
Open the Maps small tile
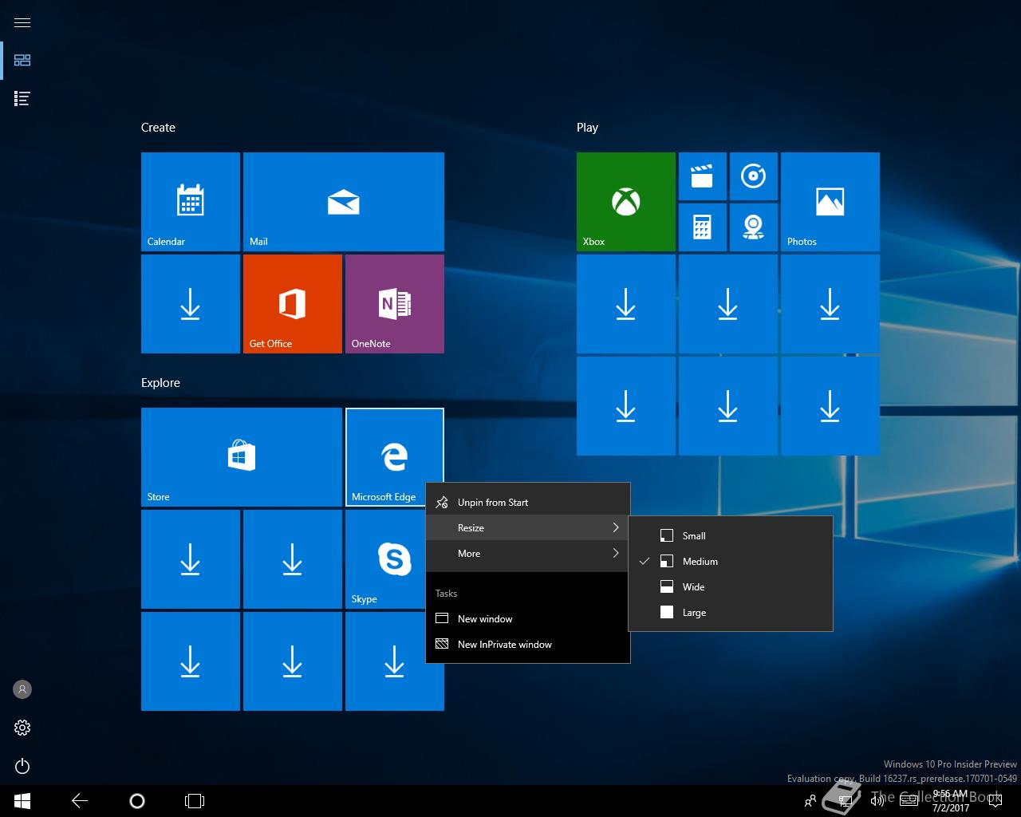point(754,227)
